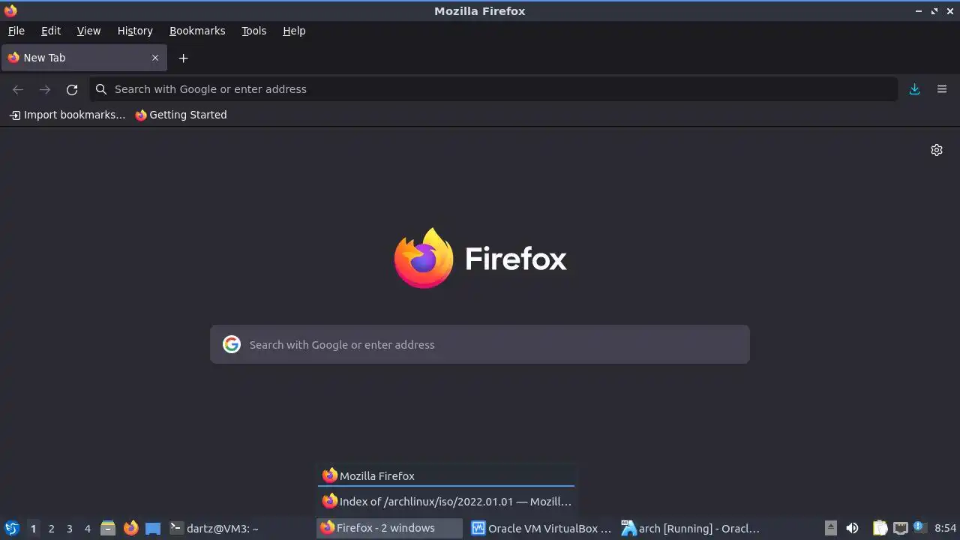960x540 pixels.
Task: Click the show desktop panel icon
Action: click(153, 528)
